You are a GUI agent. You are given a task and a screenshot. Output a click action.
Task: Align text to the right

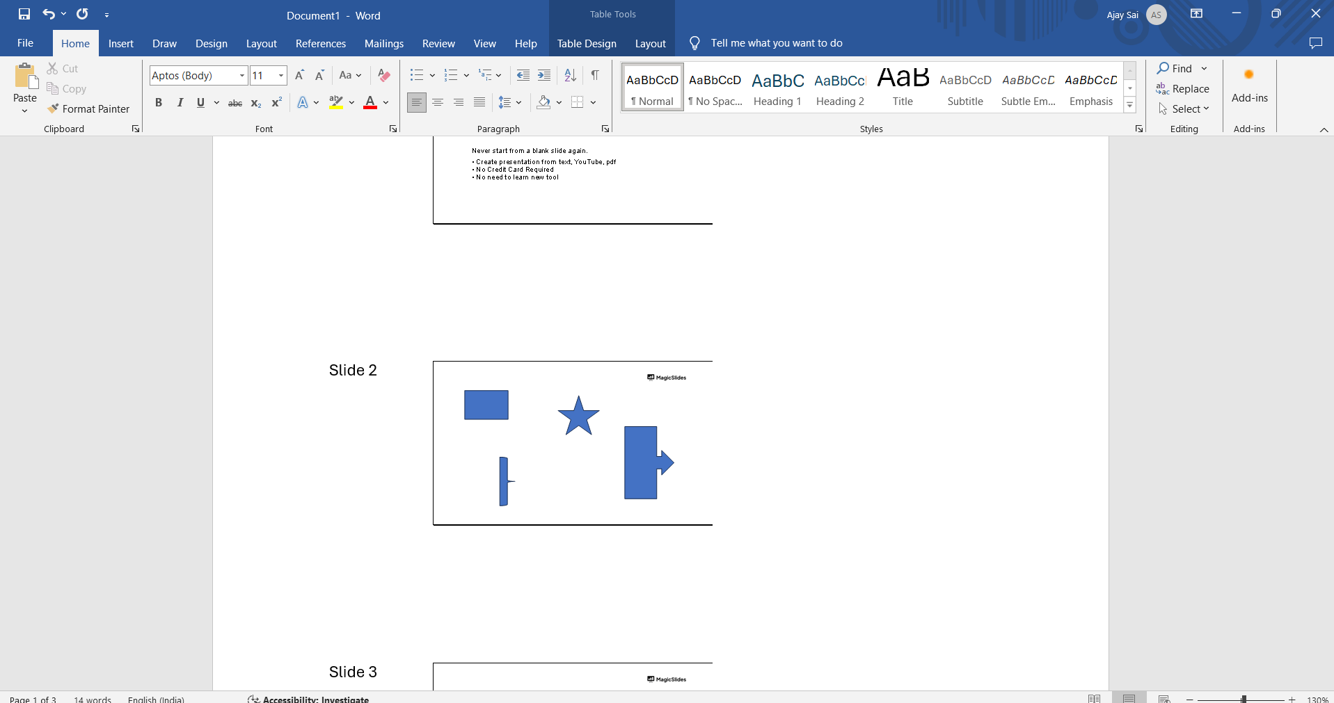(459, 103)
